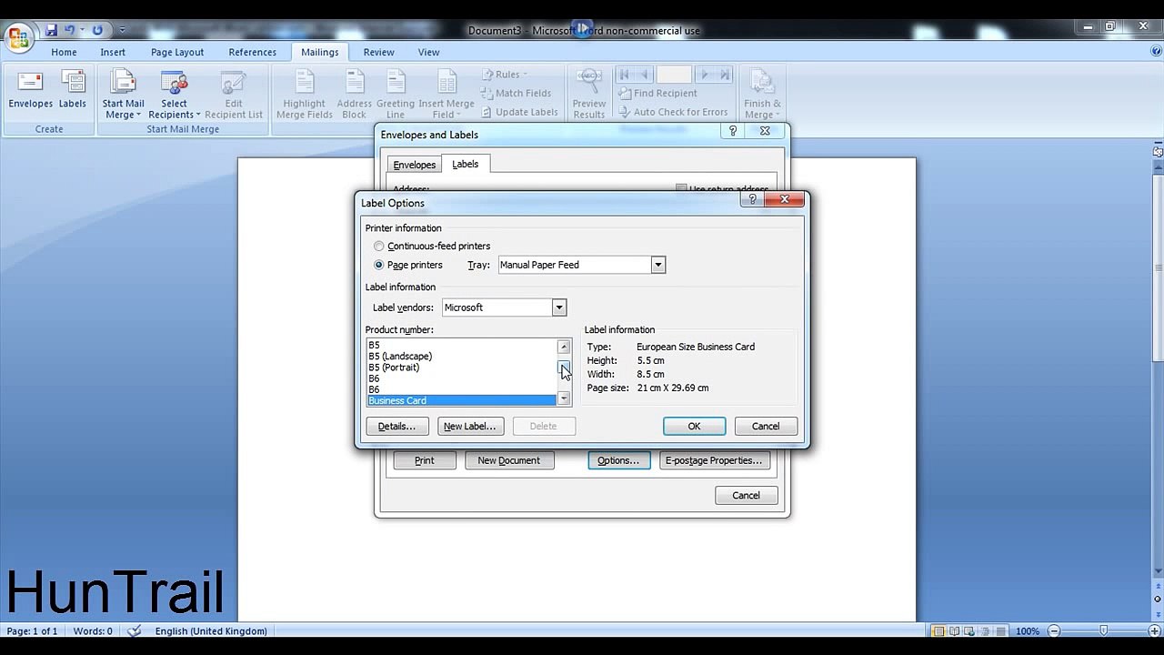Click the 'English (United Kingdom)' language indicator
Image resolution: width=1164 pixels, height=655 pixels.
coord(211,631)
